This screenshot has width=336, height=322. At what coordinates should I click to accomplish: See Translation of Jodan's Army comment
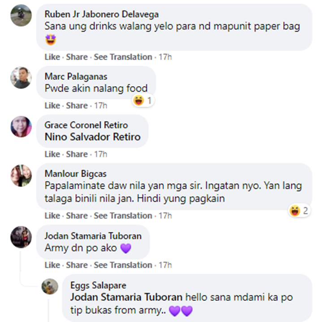pyautogui.click(x=123, y=265)
